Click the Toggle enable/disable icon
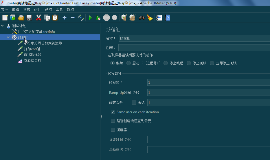This screenshot has width=270, height=160. click(81, 18)
